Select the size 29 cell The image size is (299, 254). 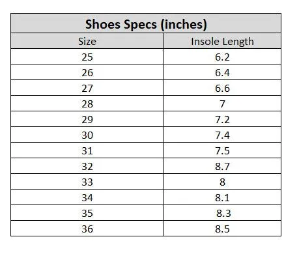(87, 119)
